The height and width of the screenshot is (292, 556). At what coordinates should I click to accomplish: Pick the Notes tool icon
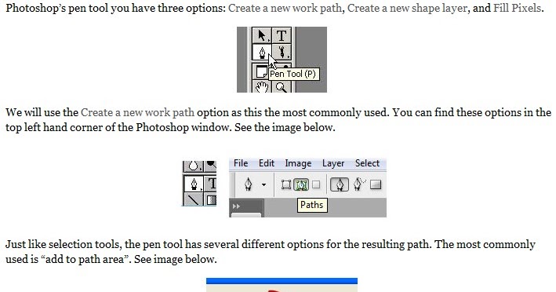coord(261,71)
